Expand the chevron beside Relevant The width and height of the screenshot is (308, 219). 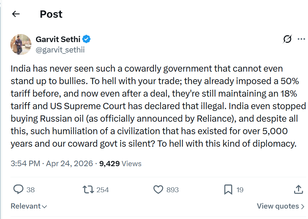click(x=45, y=206)
